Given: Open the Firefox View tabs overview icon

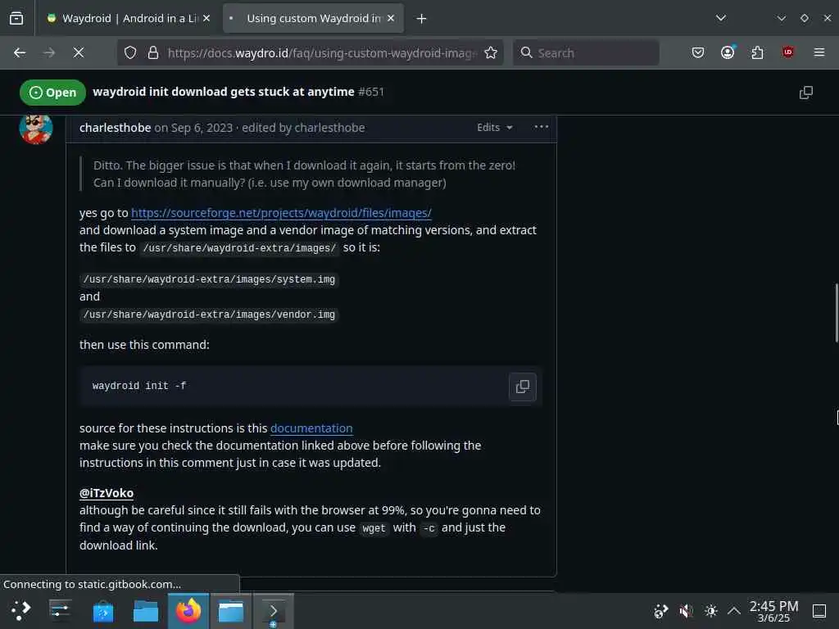Looking at the screenshot, I should click(16, 18).
